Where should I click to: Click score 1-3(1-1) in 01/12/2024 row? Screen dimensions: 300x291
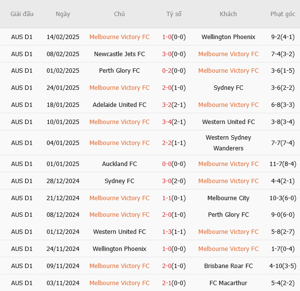coord(174,231)
